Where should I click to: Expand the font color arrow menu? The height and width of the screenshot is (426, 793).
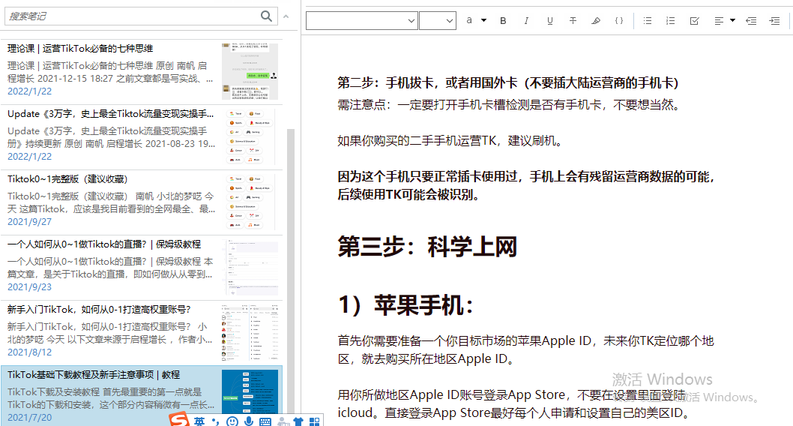[483, 20]
